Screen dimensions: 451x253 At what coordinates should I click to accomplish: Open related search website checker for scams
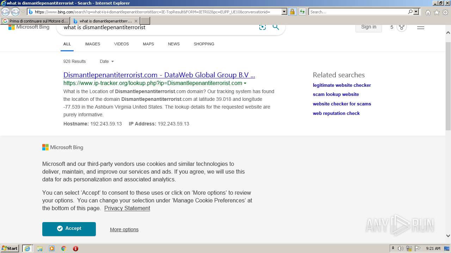(x=342, y=104)
